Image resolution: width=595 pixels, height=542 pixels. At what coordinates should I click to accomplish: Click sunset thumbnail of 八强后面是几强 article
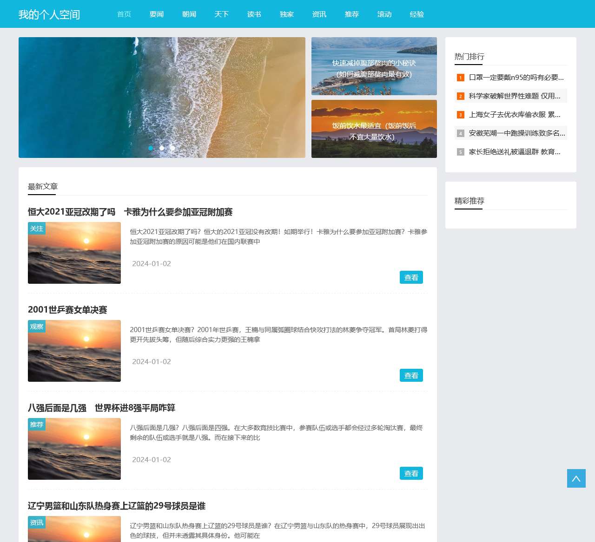coord(74,449)
